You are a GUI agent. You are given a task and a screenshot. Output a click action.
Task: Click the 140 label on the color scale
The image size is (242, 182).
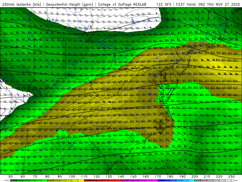tap(121, 177)
